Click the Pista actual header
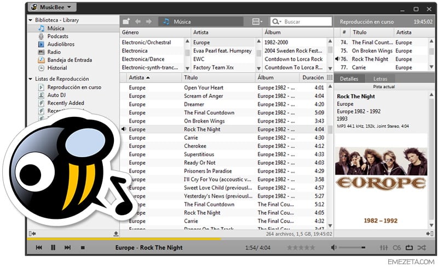 point(384,87)
